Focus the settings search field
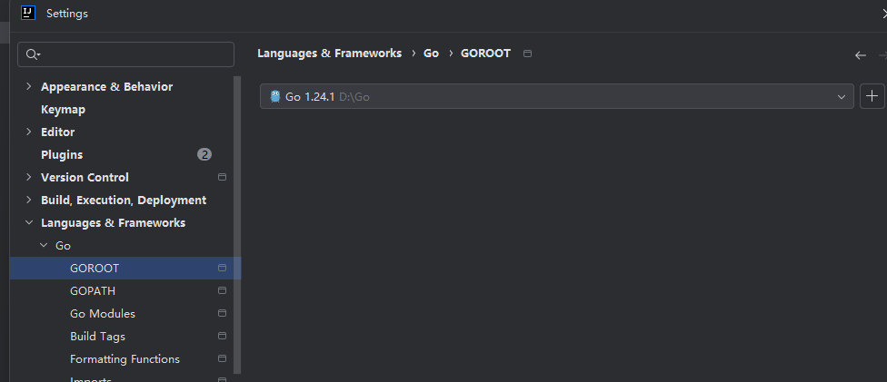This screenshot has width=887, height=382. (x=125, y=54)
